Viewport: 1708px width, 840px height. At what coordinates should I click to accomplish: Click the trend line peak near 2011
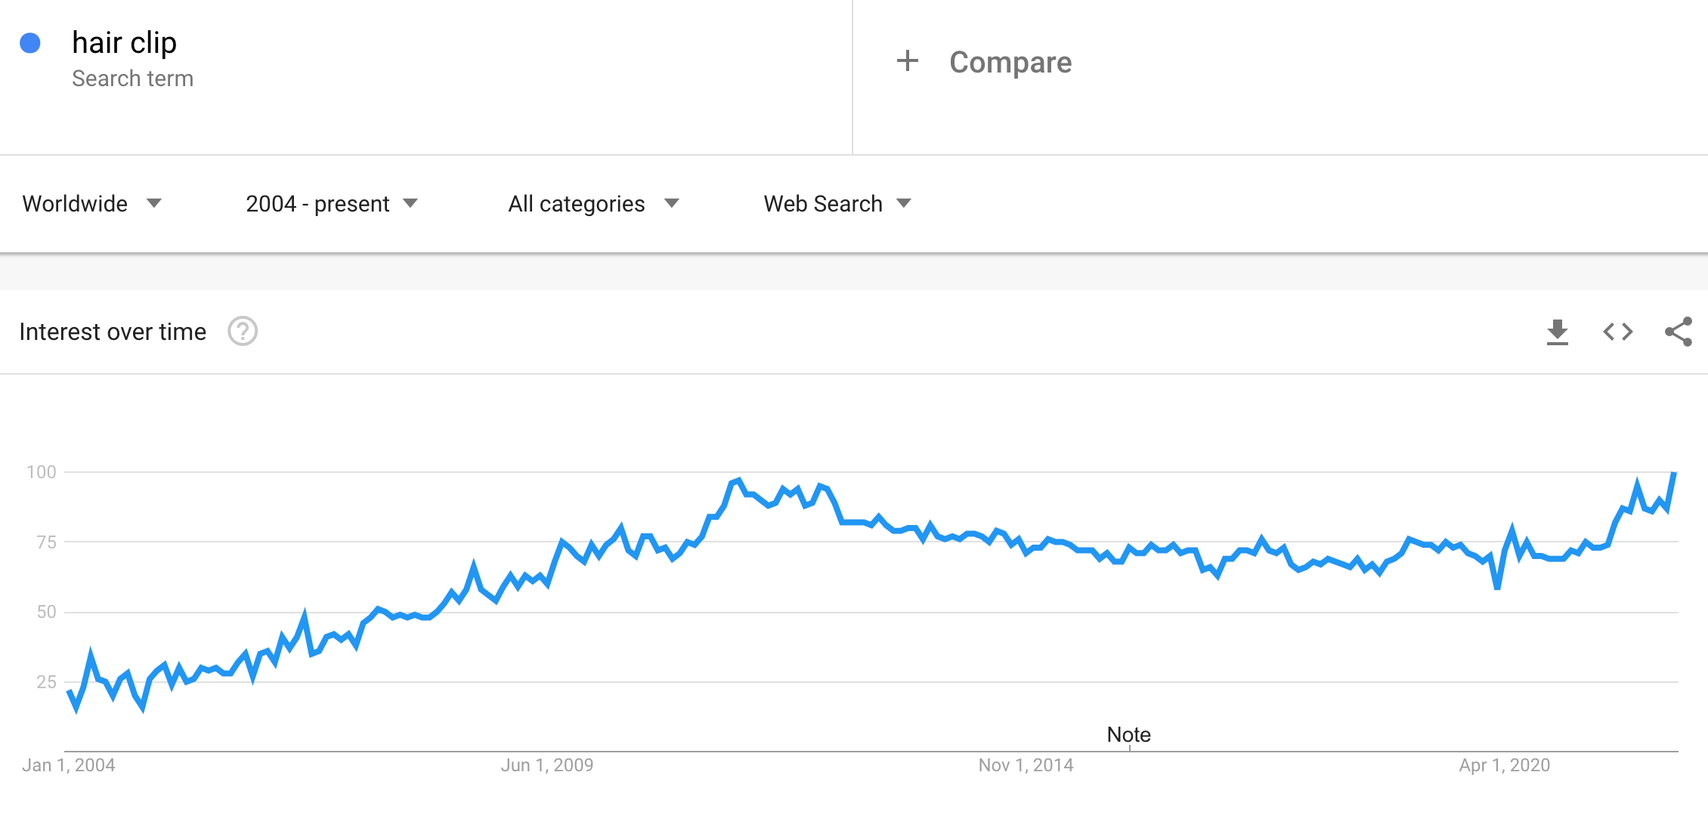pos(739,480)
